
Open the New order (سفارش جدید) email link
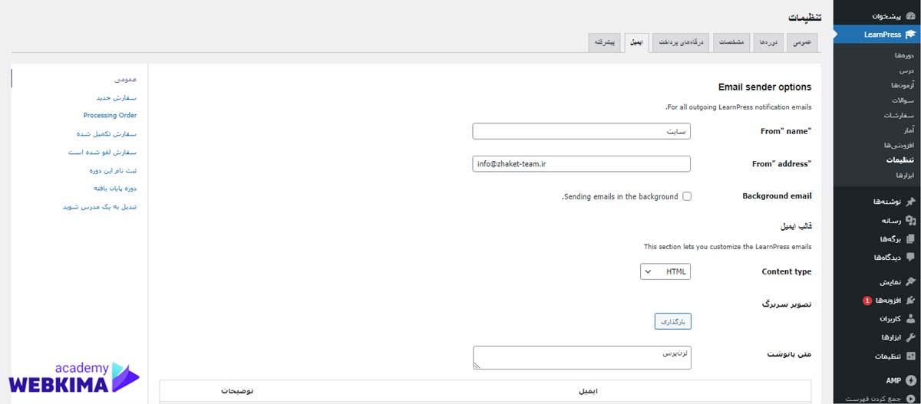(116, 97)
